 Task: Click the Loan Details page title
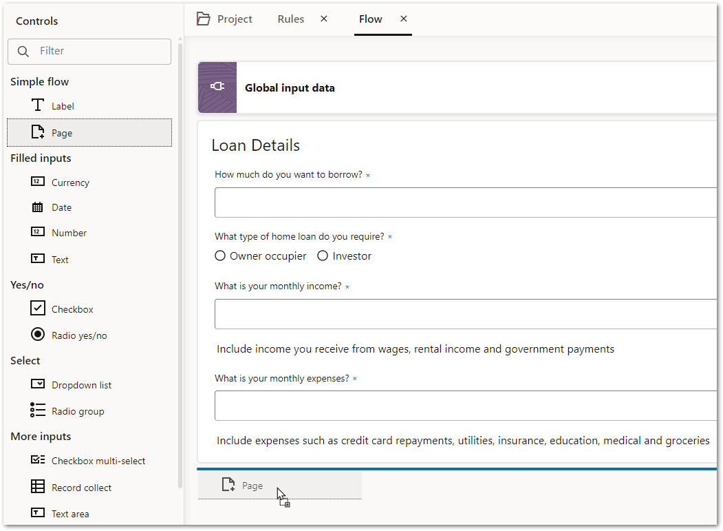pyautogui.click(x=255, y=145)
